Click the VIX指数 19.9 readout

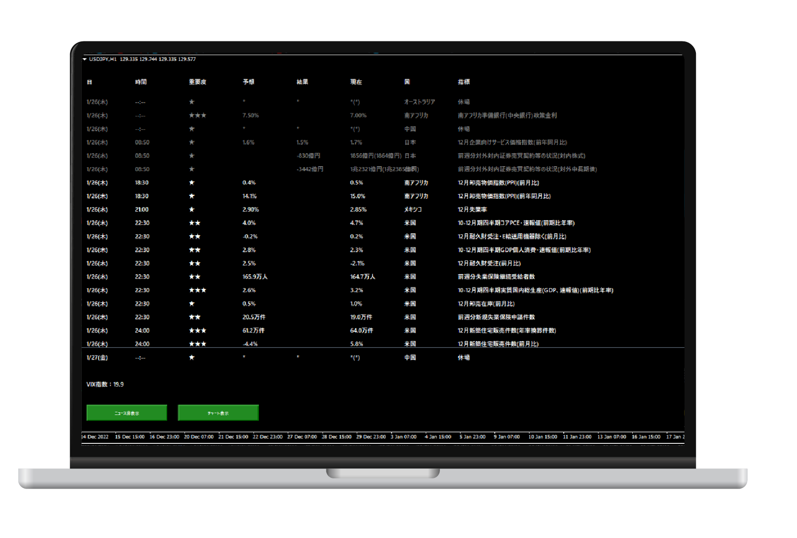pos(105,385)
